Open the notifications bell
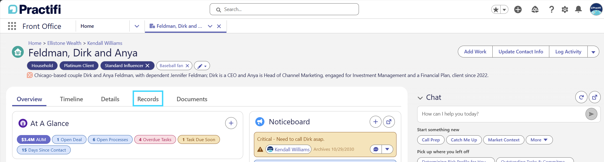 pyautogui.click(x=578, y=10)
